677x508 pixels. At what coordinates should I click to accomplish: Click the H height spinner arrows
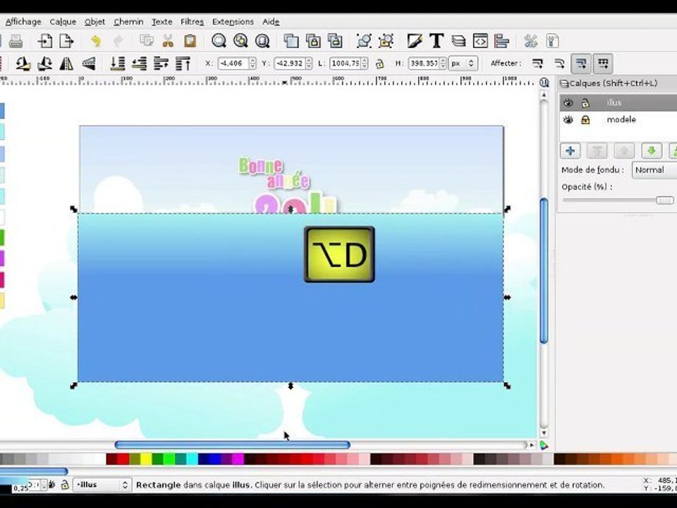coord(443,64)
